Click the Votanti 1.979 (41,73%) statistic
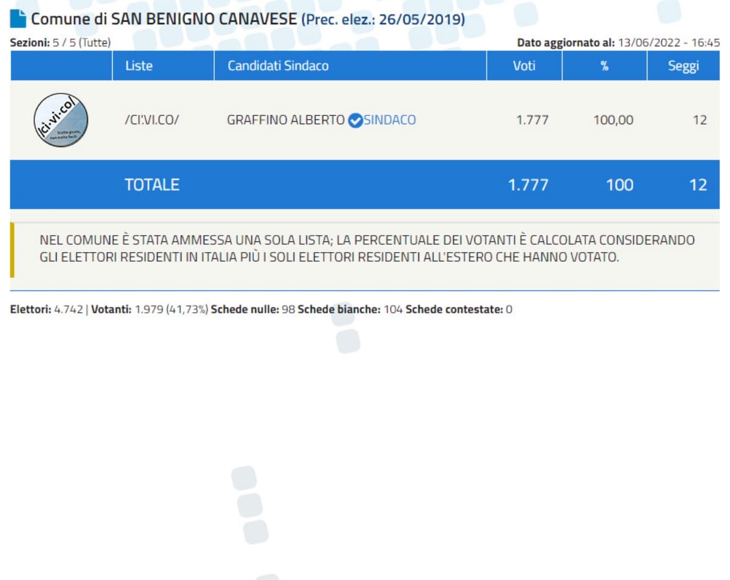This screenshot has width=730, height=580. 150,310
